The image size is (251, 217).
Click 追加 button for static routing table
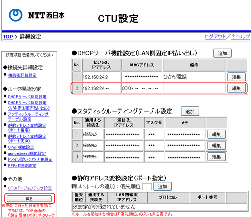[190, 111]
